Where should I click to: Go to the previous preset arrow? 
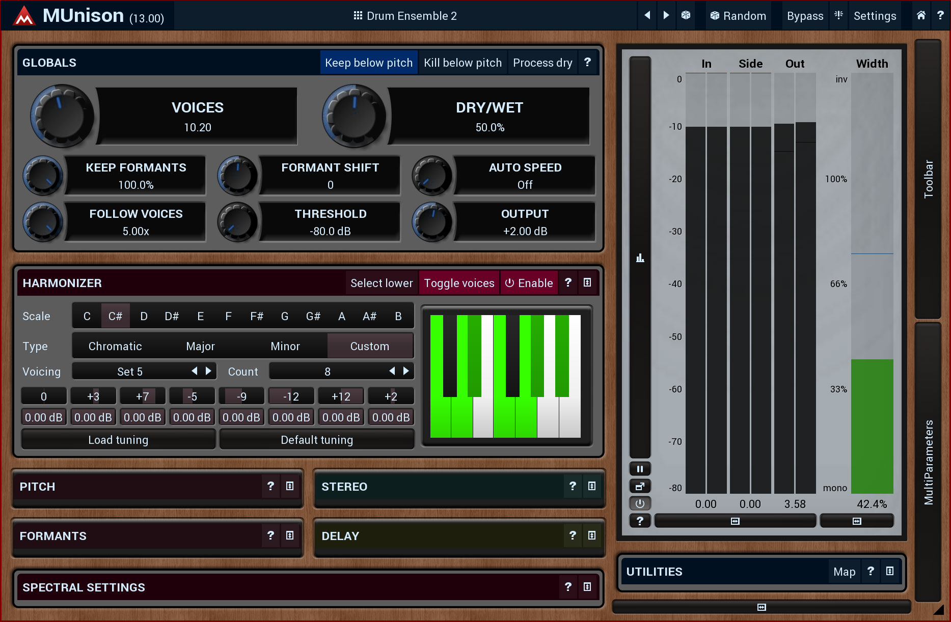647,15
